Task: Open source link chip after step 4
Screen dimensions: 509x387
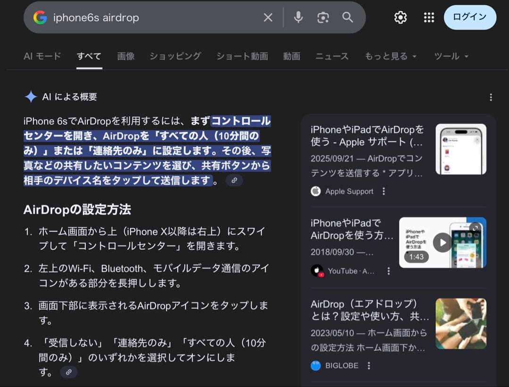Action: 68,372
